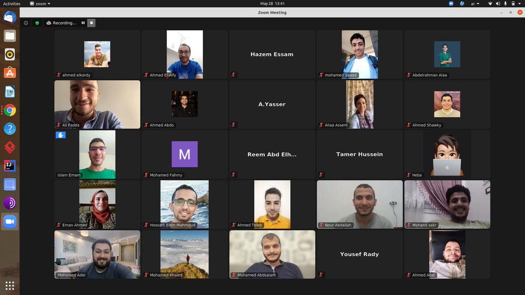Stop the meeting recording
Viewport: 525px width, 295px height.
pyautogui.click(x=91, y=23)
